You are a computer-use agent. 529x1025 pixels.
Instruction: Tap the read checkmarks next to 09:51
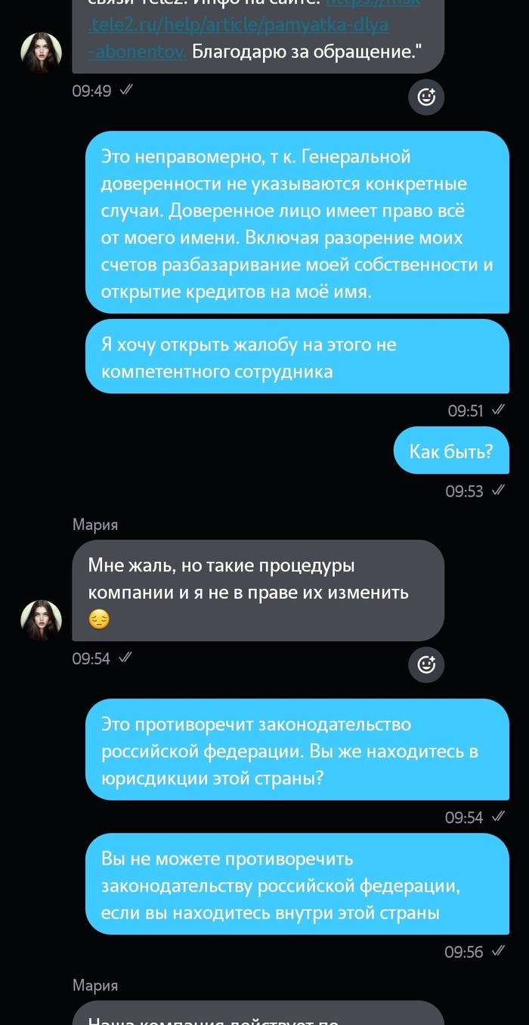click(x=497, y=410)
